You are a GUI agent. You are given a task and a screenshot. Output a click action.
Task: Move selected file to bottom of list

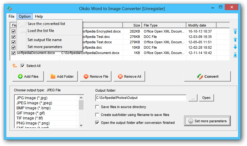point(235,55)
